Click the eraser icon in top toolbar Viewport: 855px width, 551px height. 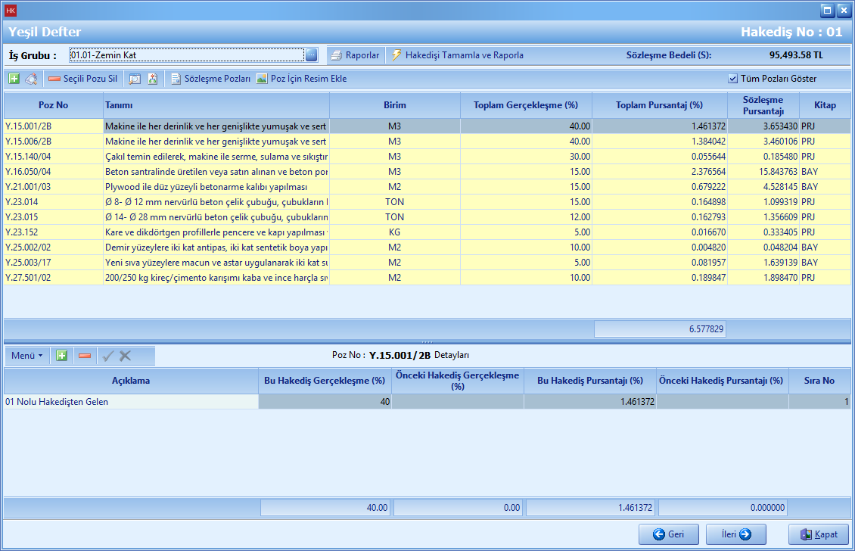[x=31, y=79]
